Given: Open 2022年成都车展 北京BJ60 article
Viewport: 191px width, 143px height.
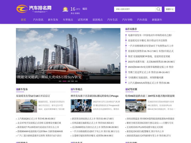Looking at the screenshot, I should coord(151,62).
